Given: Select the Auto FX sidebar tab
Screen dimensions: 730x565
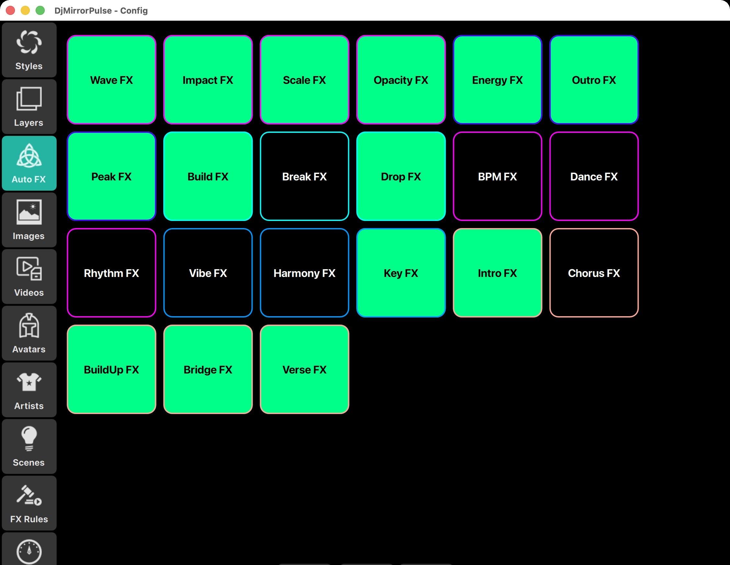Looking at the screenshot, I should (29, 163).
